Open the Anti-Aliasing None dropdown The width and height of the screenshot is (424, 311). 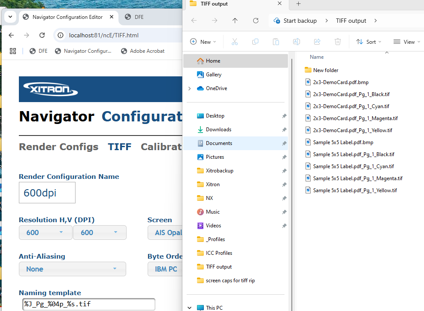[73, 269]
